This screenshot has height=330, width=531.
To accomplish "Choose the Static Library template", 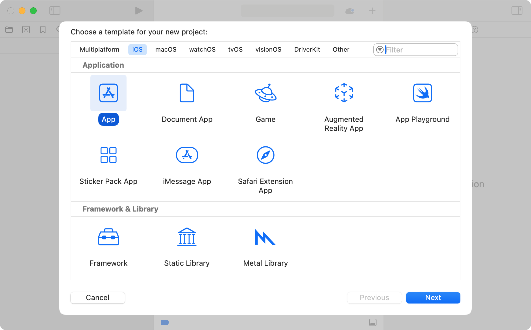I will pos(187,237).
